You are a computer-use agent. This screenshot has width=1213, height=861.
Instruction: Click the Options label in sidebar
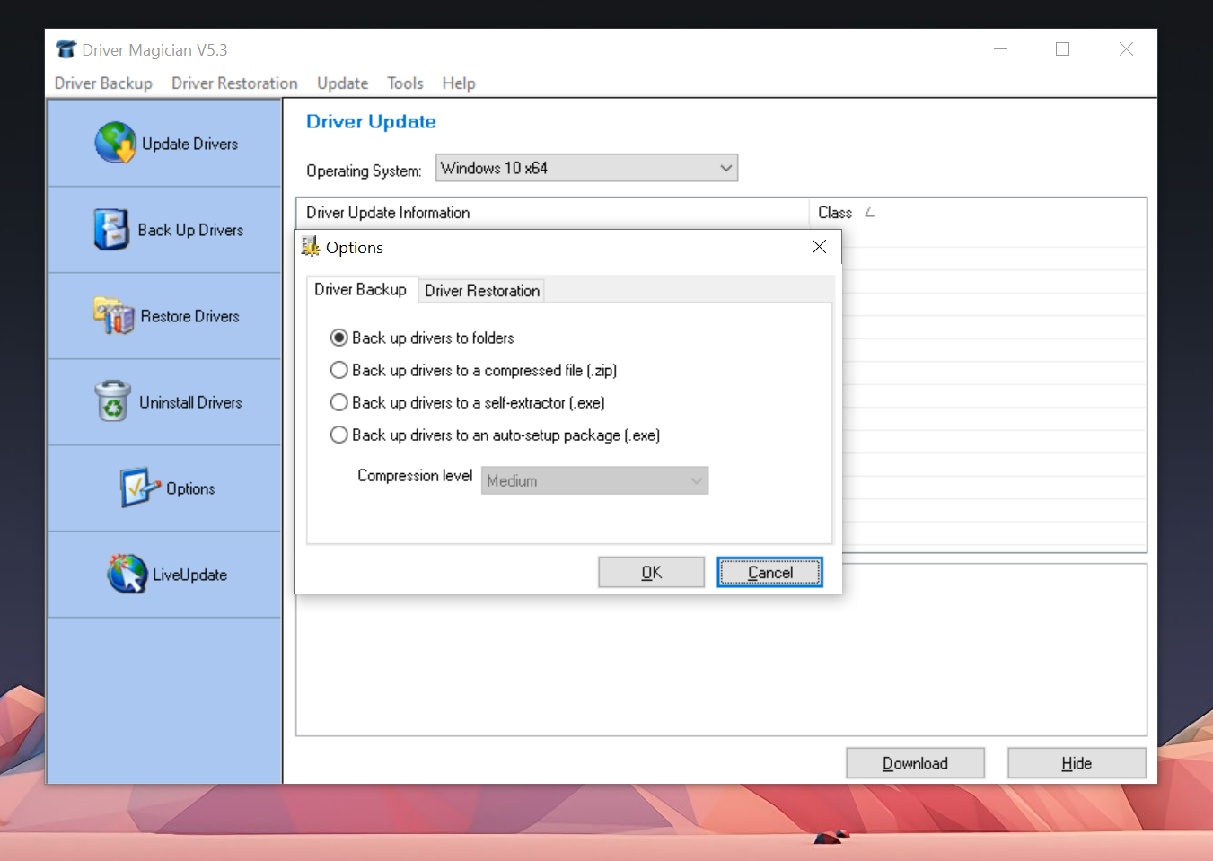(190, 488)
